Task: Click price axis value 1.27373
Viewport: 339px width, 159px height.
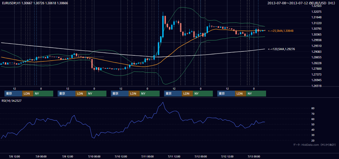Action: [317, 74]
